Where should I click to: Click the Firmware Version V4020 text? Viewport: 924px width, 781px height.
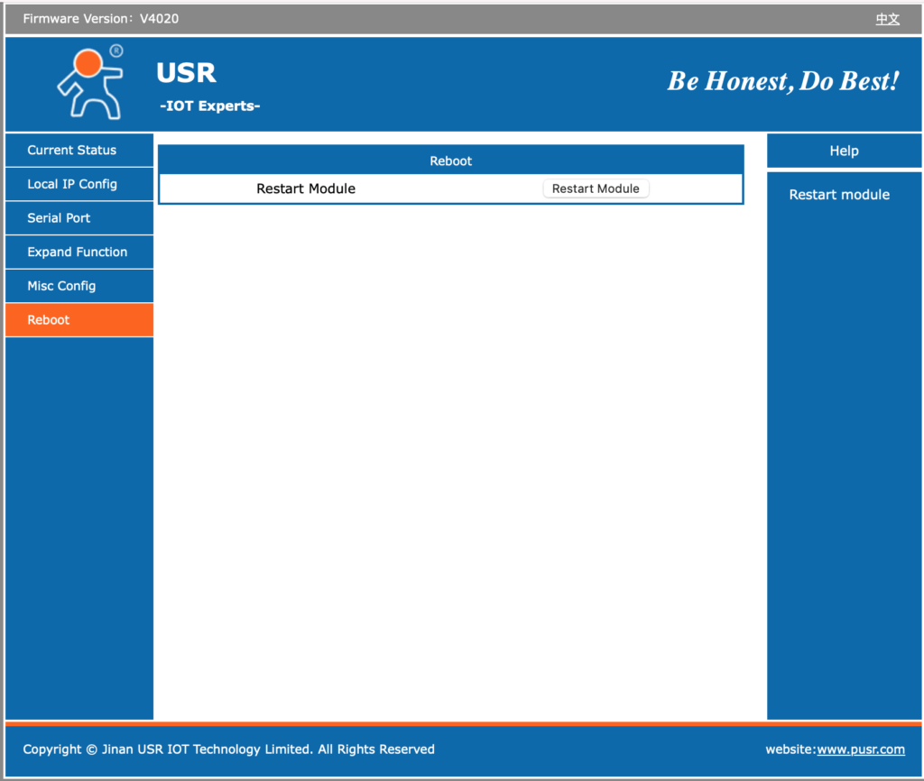pos(101,19)
